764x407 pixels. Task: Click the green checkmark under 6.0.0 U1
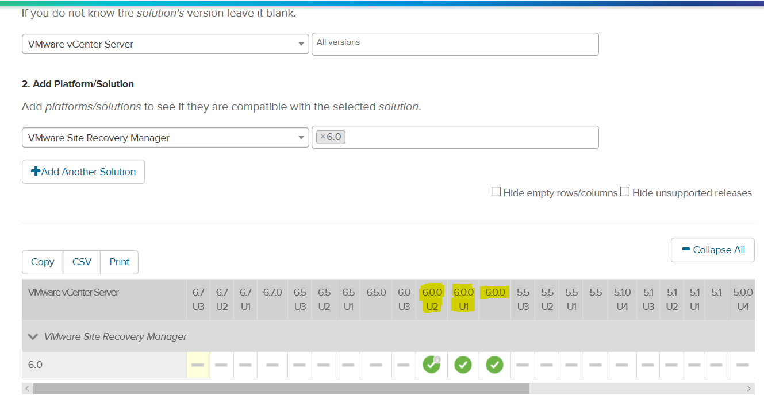(463, 365)
